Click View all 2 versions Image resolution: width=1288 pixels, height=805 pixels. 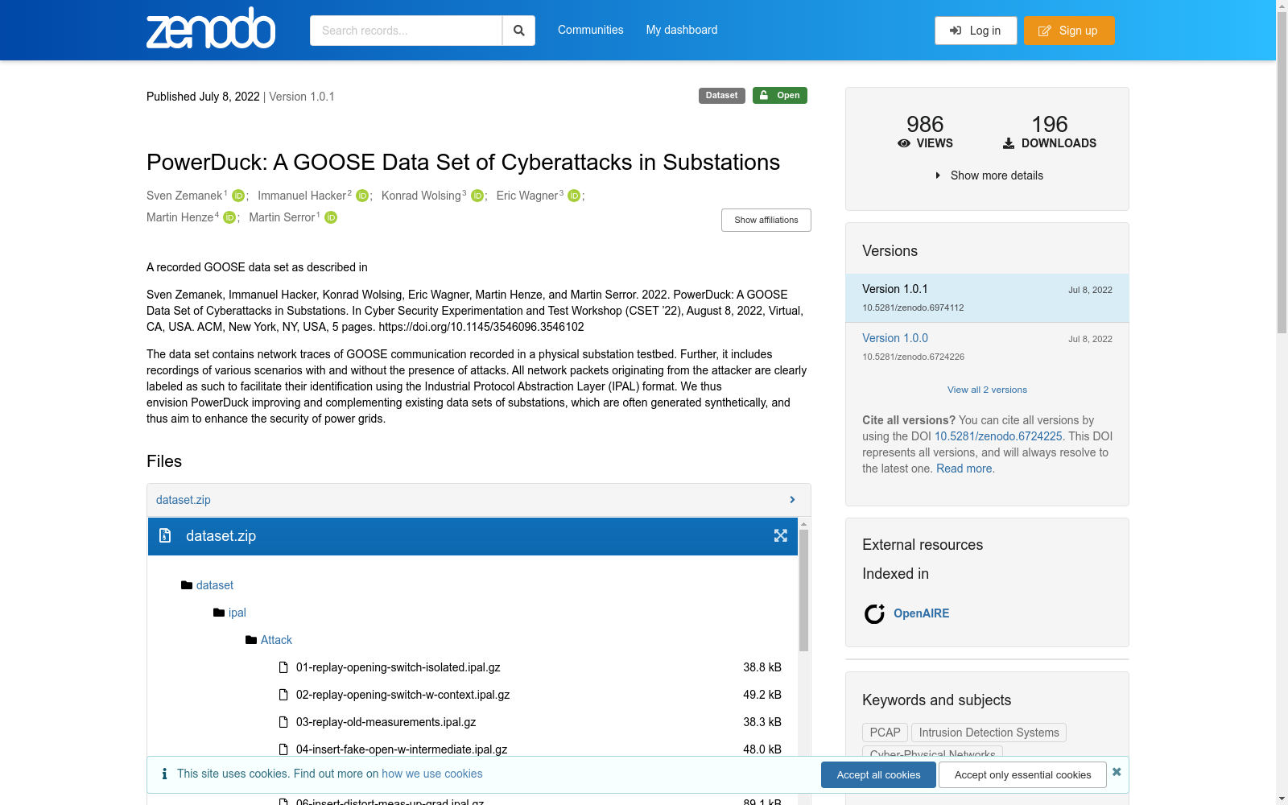point(987,390)
